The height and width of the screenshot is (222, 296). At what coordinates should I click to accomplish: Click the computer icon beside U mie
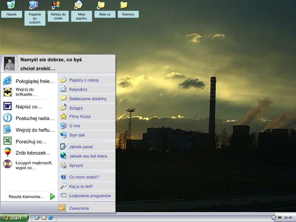[x=63, y=125]
